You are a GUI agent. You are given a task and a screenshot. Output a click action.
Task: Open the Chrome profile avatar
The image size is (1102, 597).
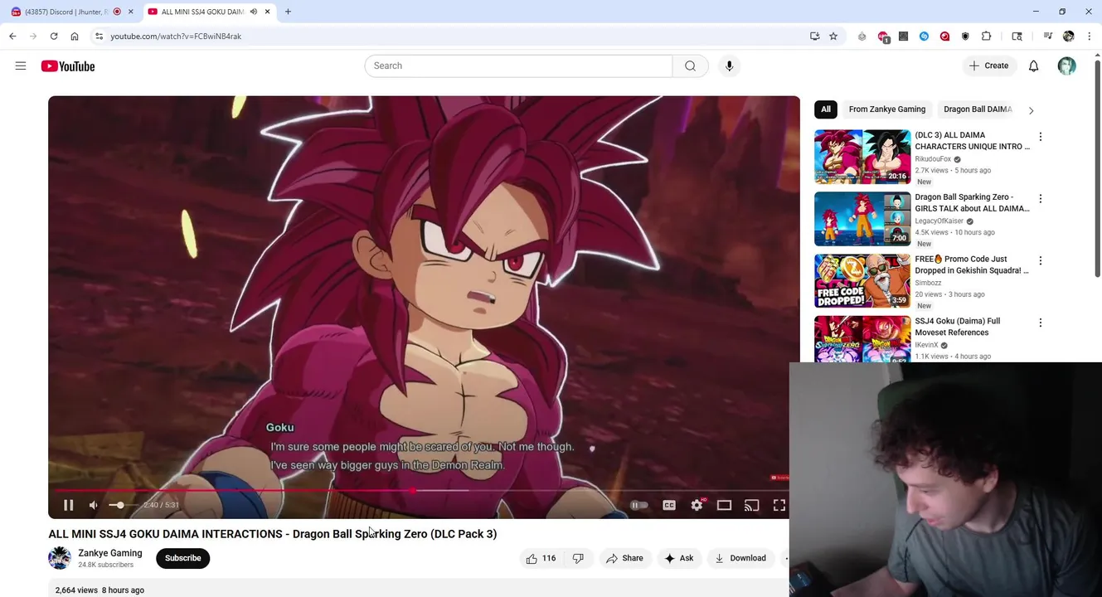click(x=1068, y=36)
